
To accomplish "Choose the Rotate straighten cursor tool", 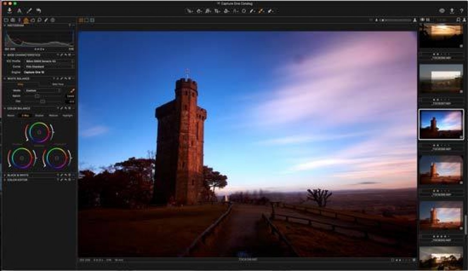I will point(226,11).
